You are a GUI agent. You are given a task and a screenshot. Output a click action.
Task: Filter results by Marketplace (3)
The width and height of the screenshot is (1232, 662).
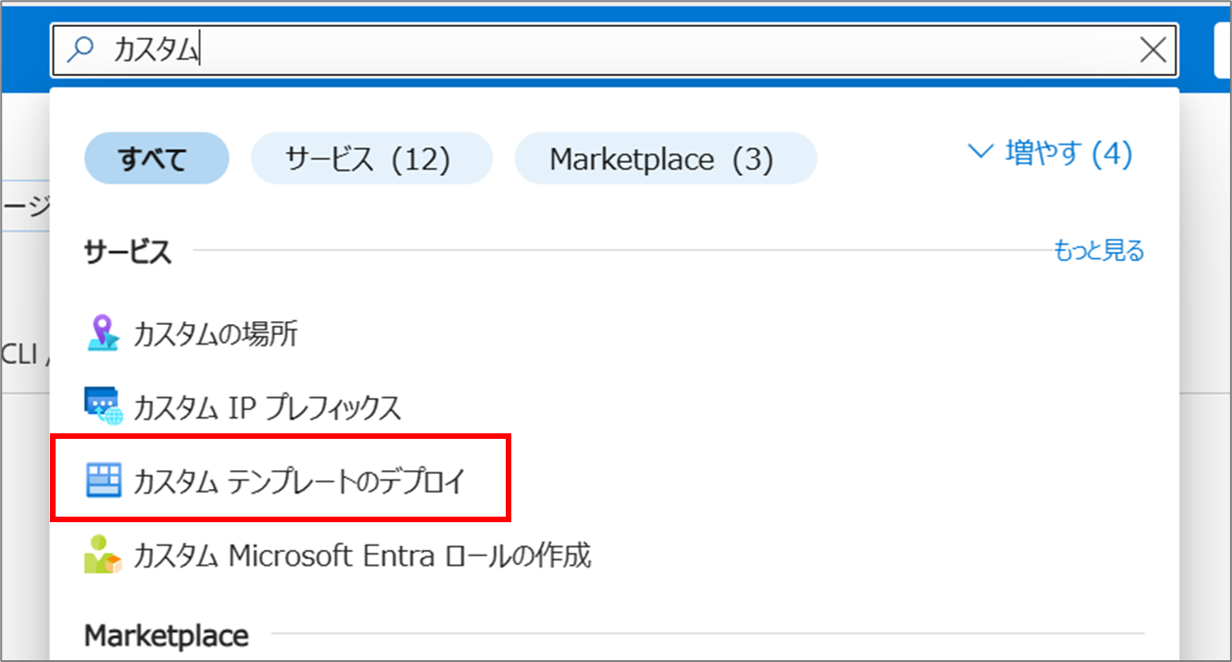coord(664,159)
